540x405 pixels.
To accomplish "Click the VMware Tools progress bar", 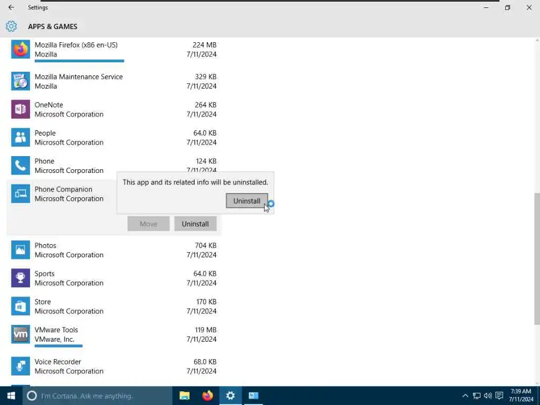I will [59, 346].
